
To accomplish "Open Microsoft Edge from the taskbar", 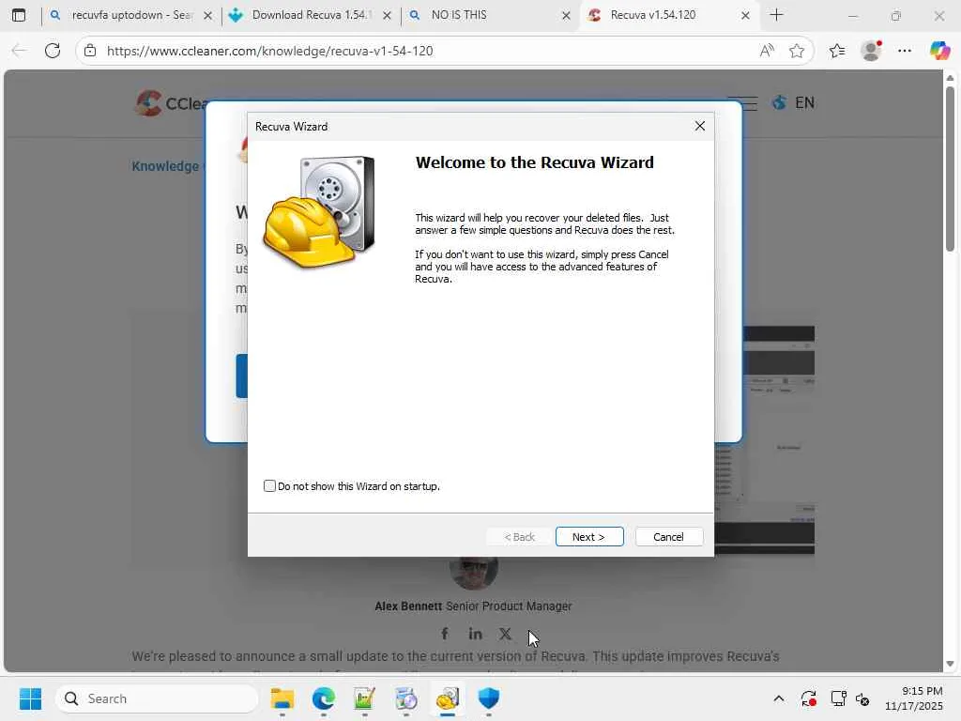I will click(324, 698).
